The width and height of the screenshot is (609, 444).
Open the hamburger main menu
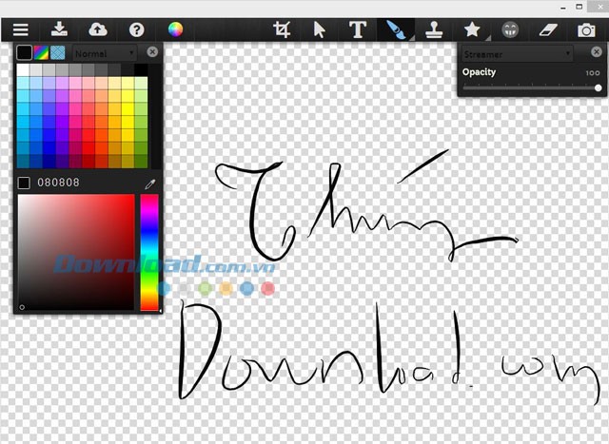point(19,29)
